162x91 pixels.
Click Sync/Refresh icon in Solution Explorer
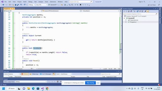(138, 11)
